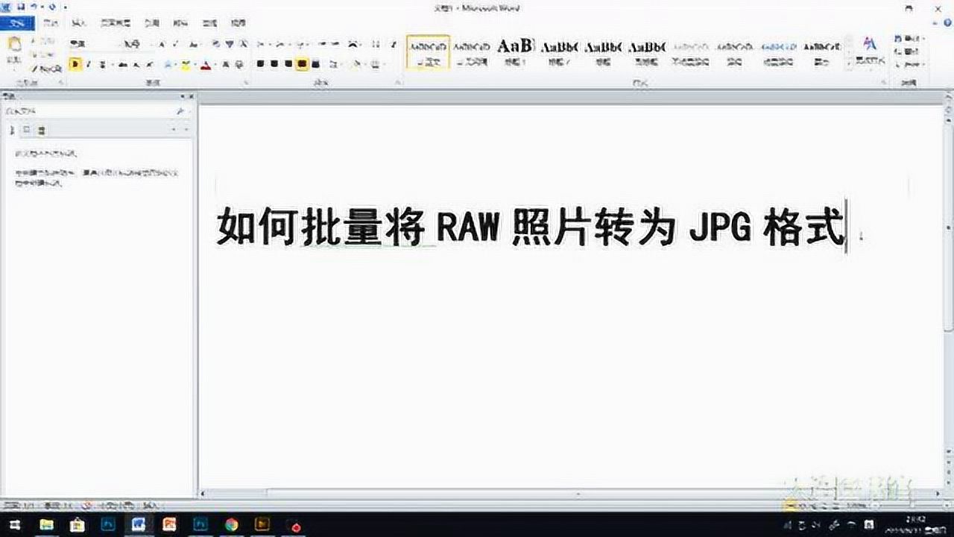Toggle Justify alignment button
954x537 pixels.
pyautogui.click(x=301, y=64)
